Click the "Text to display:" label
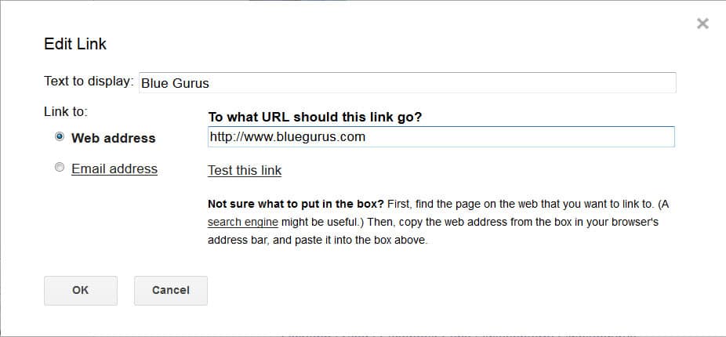 pyautogui.click(x=89, y=82)
